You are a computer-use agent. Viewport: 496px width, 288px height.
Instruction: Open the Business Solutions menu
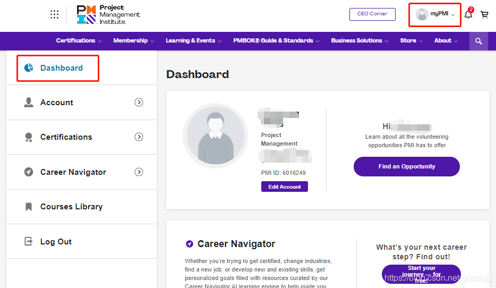coord(360,40)
